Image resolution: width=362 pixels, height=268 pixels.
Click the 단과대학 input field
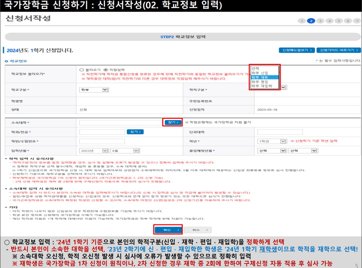tap(280, 132)
